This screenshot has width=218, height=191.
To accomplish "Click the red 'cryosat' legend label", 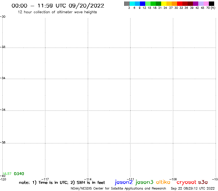I will [x=186, y=182].
